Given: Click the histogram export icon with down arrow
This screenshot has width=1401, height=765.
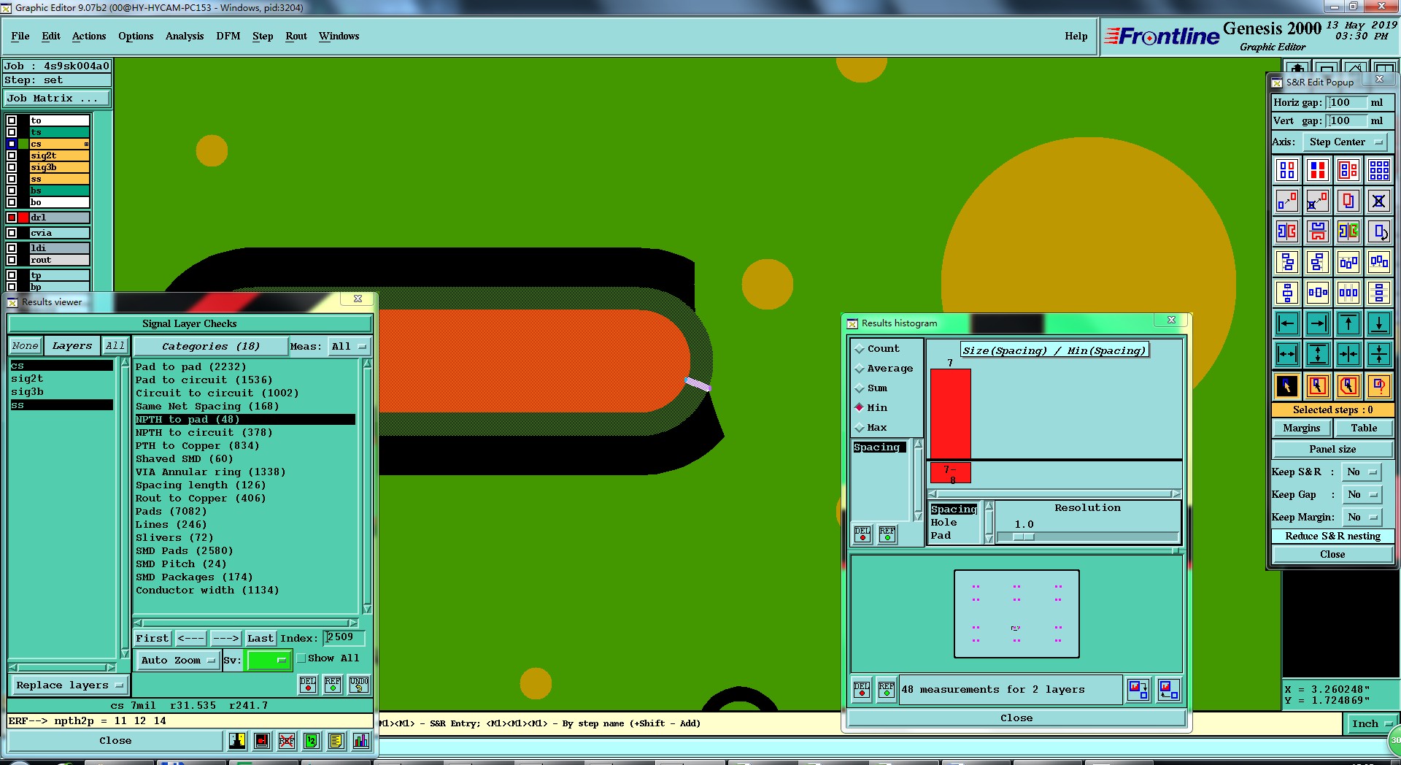Looking at the screenshot, I should tap(1138, 689).
